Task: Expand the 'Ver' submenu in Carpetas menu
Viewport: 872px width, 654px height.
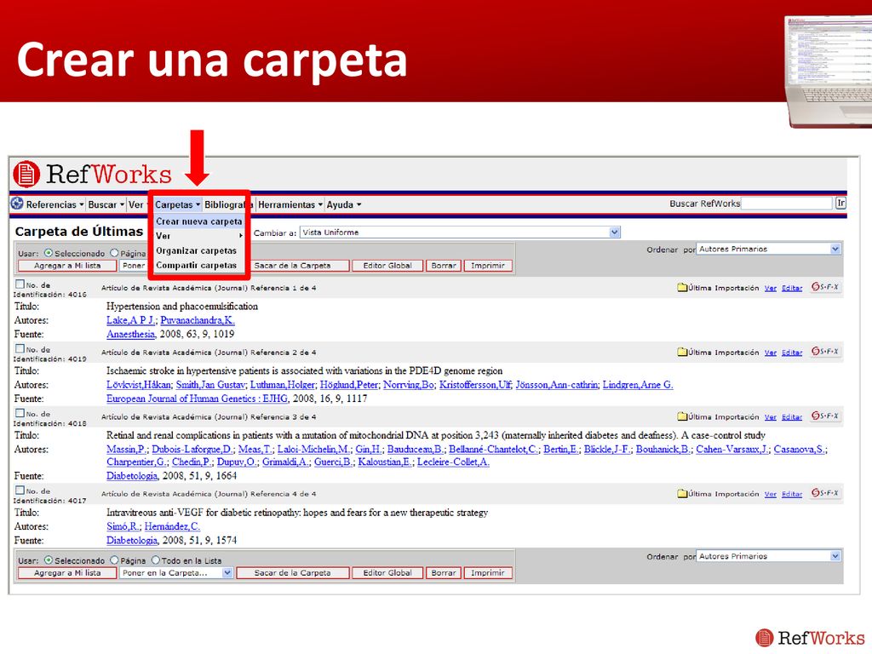Action: [x=199, y=236]
